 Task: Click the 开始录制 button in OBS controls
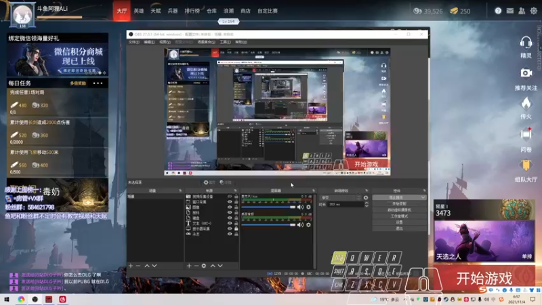(x=399, y=204)
